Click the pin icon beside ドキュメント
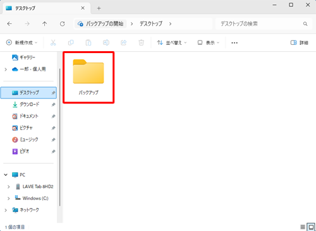This screenshot has height=231, width=316. click(53, 116)
